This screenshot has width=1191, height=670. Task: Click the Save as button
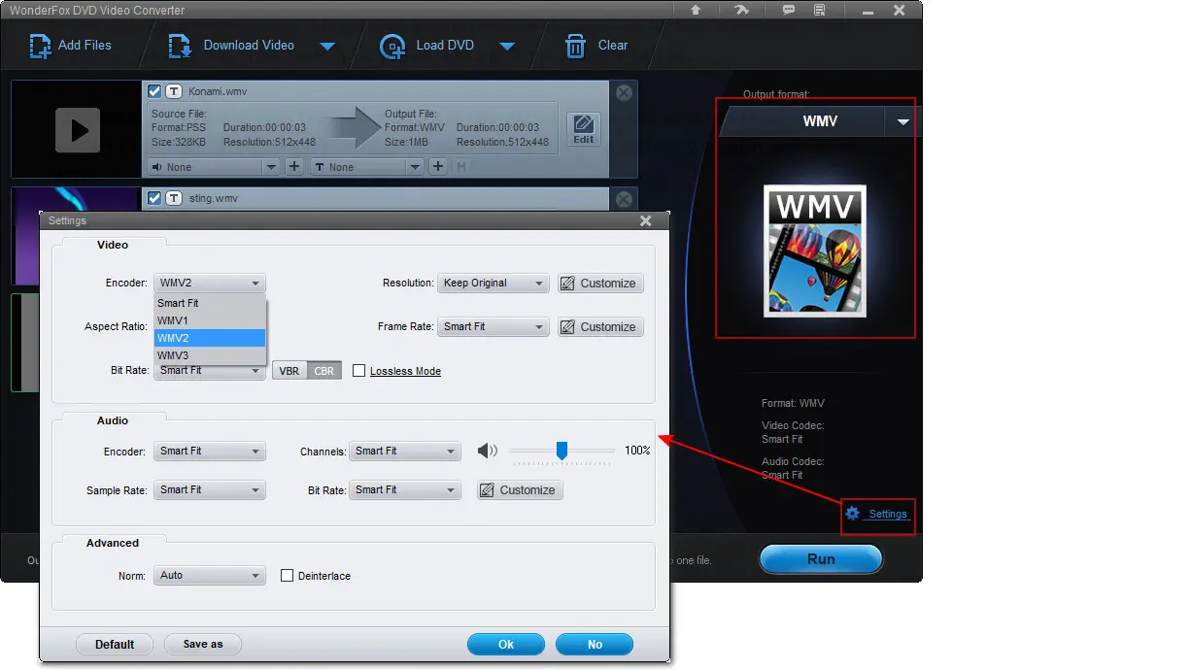203,644
